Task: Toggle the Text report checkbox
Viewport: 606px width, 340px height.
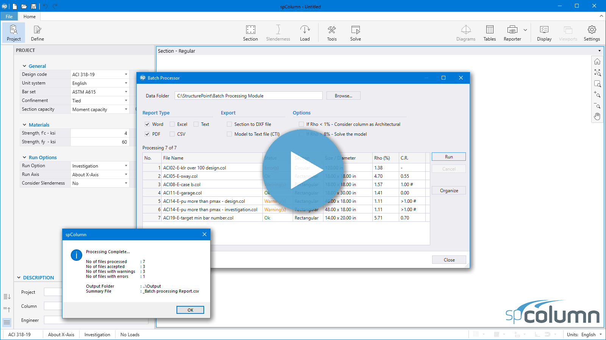Action: 196,124
